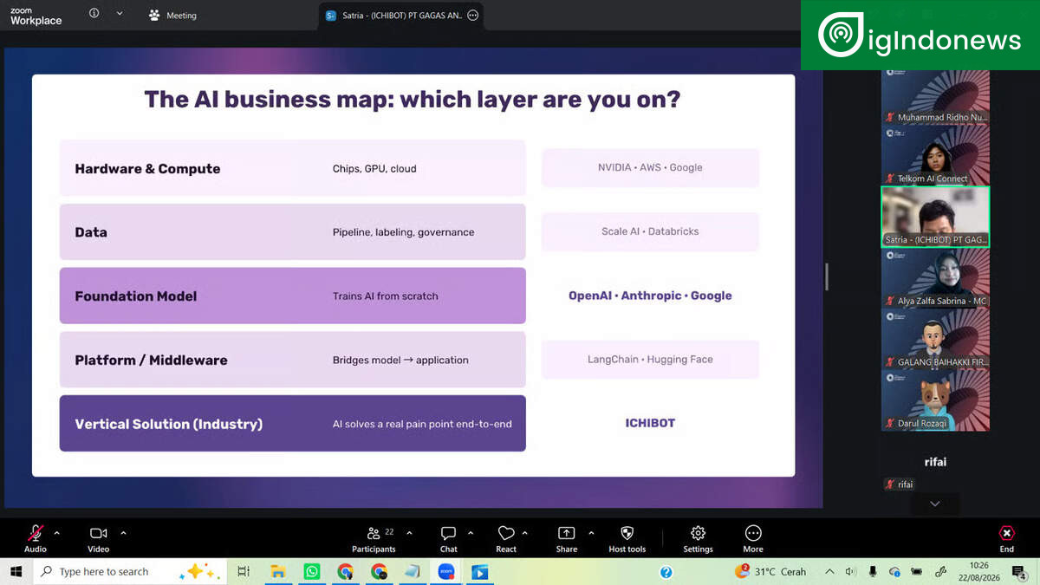Image resolution: width=1040 pixels, height=585 pixels.
Task: Open Host tools shield icon
Action: [x=627, y=533]
